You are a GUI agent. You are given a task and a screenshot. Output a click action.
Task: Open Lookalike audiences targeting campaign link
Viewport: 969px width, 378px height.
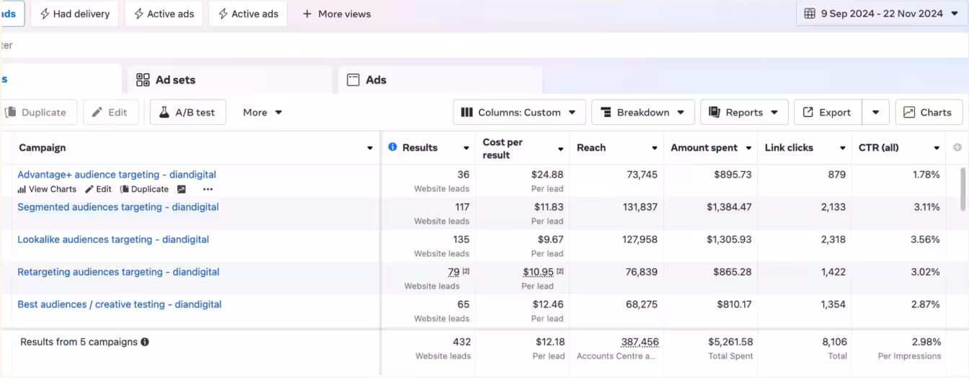[x=113, y=239]
